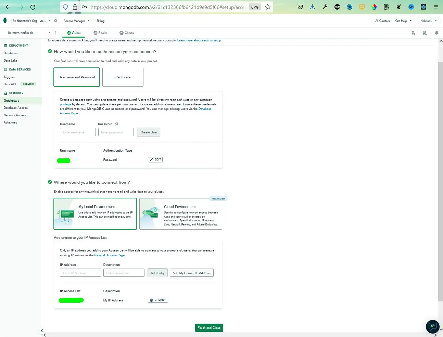This screenshot has width=443, height=337.
Task: Open Triggers in the sidebar
Action: pyautogui.click(x=9, y=77)
